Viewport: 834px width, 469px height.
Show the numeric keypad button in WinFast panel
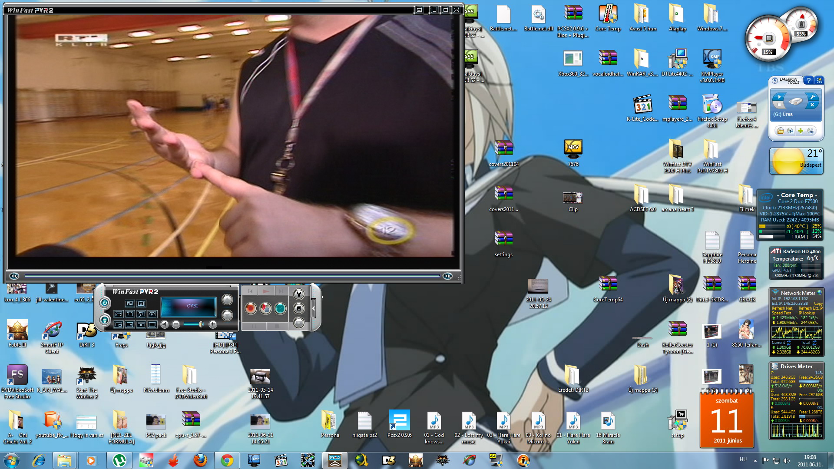pos(299,323)
